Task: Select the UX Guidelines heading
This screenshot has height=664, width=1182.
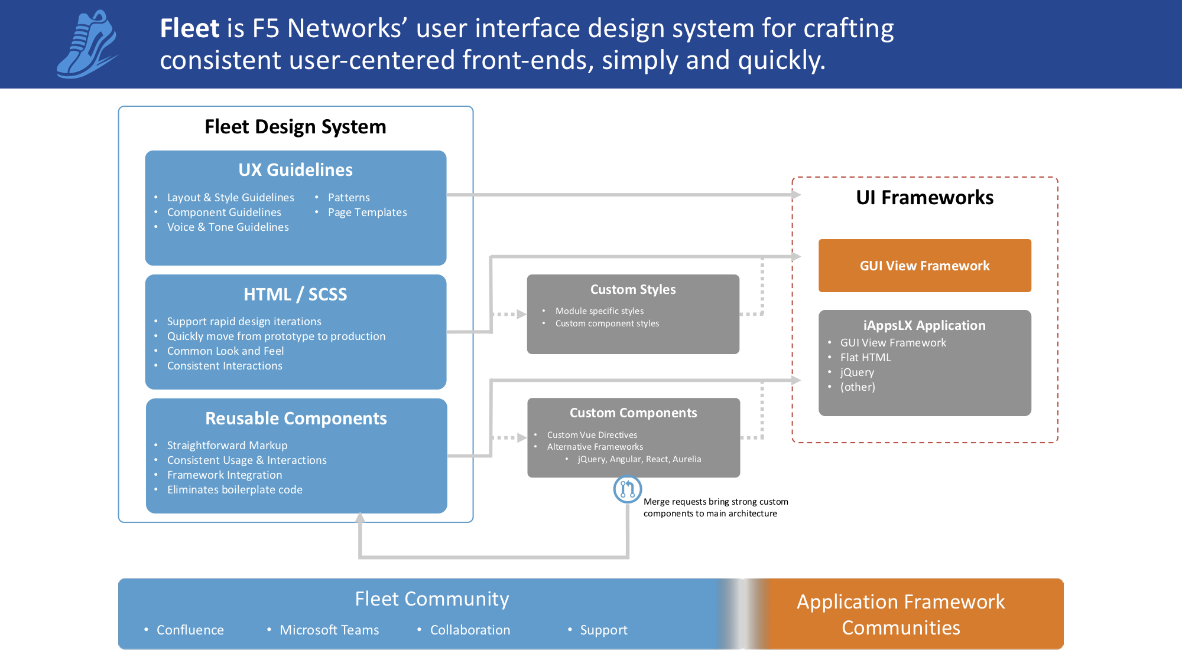Action: [295, 170]
